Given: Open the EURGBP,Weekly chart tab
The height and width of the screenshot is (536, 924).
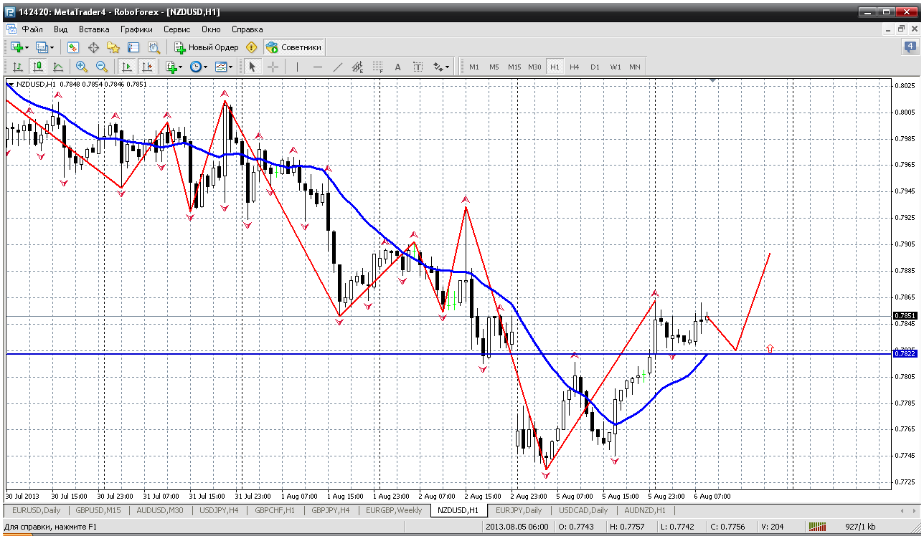Looking at the screenshot, I should [394, 510].
